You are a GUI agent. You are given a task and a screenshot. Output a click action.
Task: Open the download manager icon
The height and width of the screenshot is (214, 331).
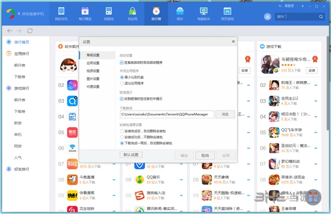coord(268,17)
